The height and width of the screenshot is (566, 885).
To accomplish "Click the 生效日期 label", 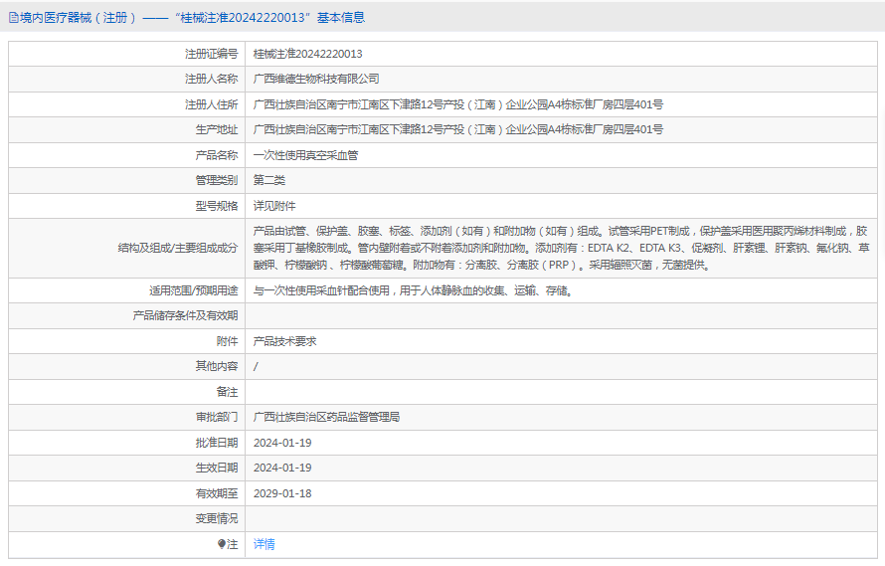I will (217, 468).
